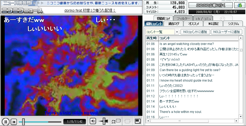Click comment list scroll up arrow
The width and height of the screenshot is (246, 126).
[241, 38]
